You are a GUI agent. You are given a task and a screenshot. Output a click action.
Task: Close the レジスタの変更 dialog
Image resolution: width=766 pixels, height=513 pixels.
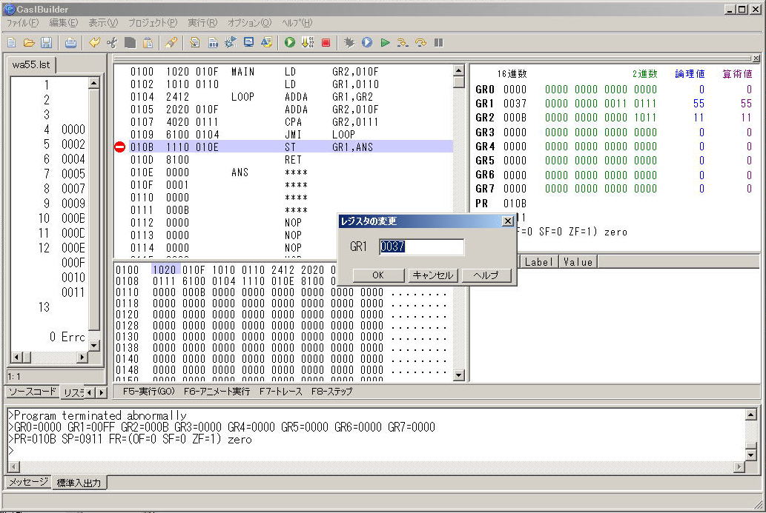(x=507, y=221)
